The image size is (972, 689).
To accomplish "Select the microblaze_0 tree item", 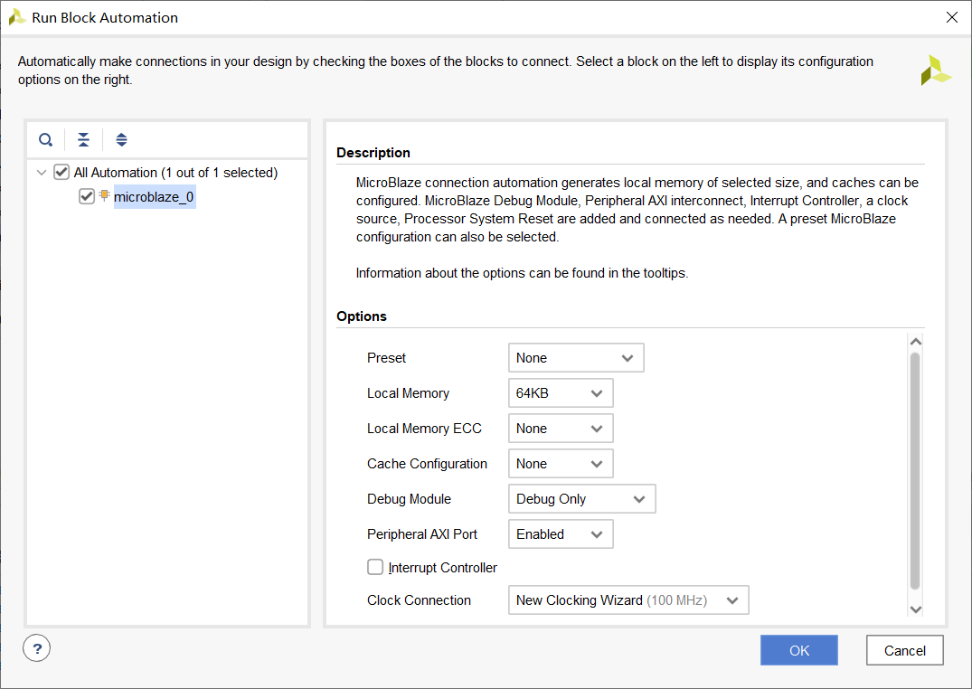I will [154, 197].
